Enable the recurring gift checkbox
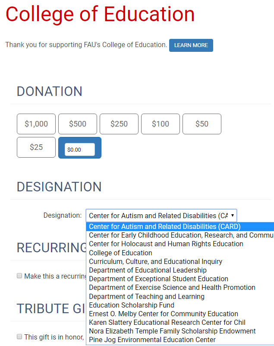274x346 pixels. pos(19,276)
